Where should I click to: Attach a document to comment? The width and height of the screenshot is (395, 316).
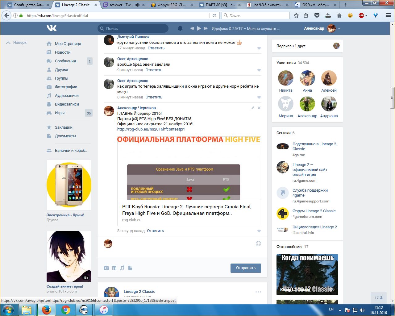(130, 268)
